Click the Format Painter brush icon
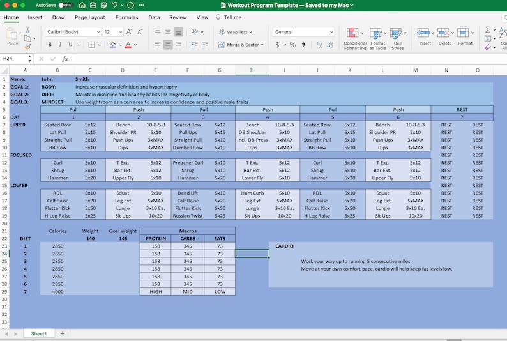The height and width of the screenshot is (341, 507). [28, 47]
